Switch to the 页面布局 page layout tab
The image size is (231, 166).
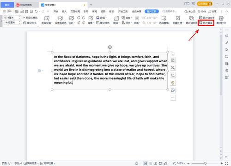(75, 12)
